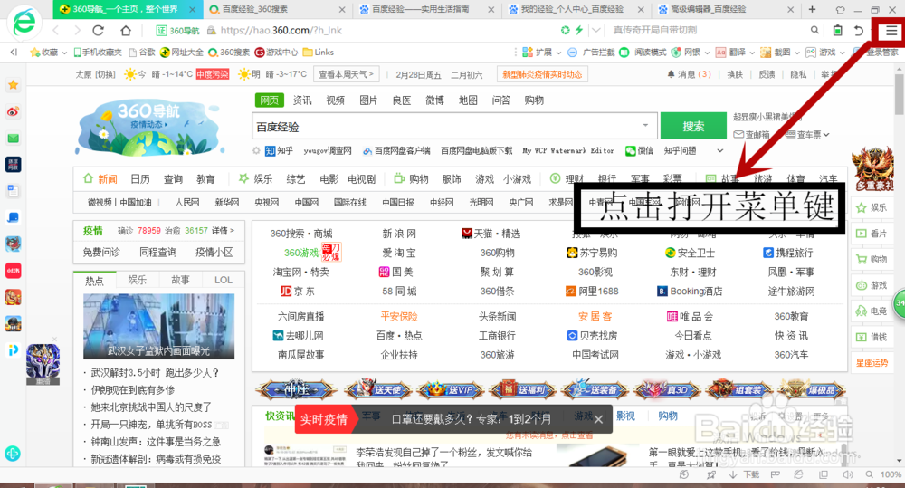Click the mute speaker icon in status bar
Screen dimensions: 905x488
pos(847,474)
